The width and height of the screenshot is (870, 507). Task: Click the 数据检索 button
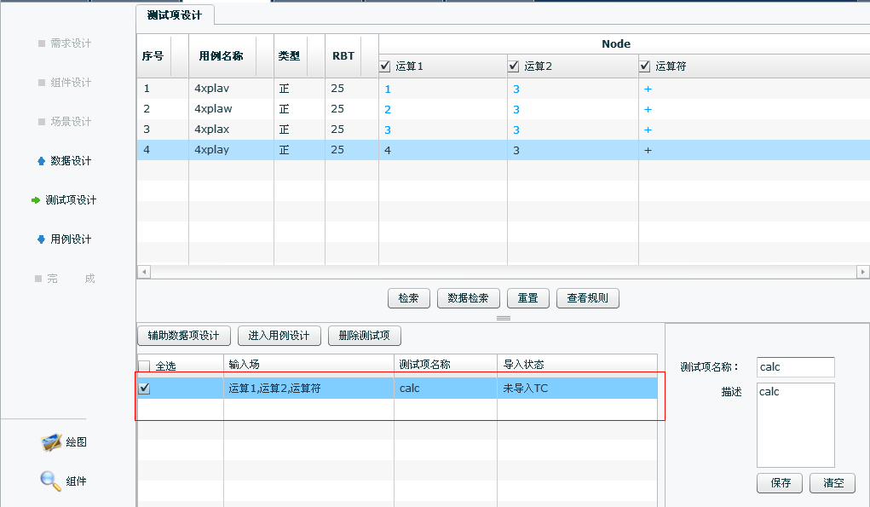[468, 298]
